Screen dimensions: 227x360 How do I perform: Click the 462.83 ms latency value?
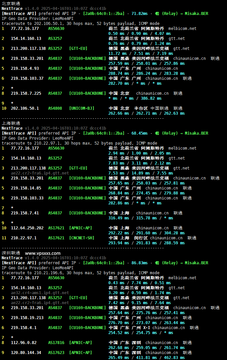click(174, 357)
